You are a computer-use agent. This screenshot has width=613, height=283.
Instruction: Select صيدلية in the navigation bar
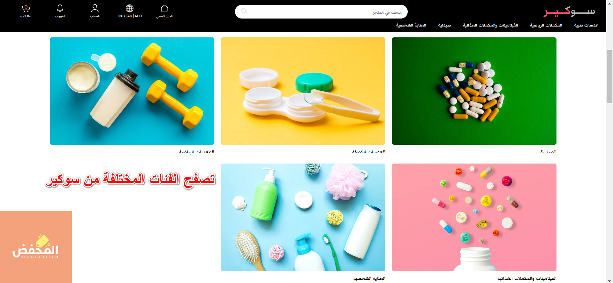tap(444, 25)
